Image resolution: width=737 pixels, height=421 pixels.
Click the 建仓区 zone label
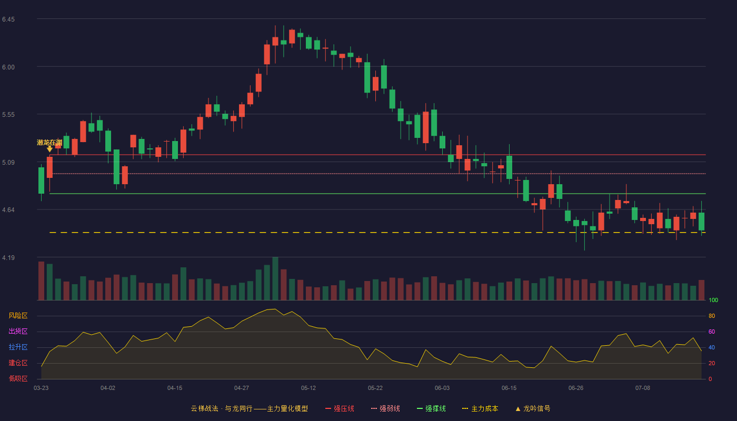18,363
